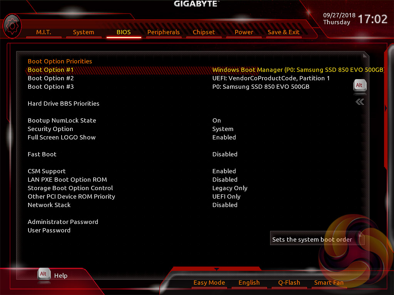
Task: Open P0: Samsung SSD 850 EVO value
Action: click(261, 87)
